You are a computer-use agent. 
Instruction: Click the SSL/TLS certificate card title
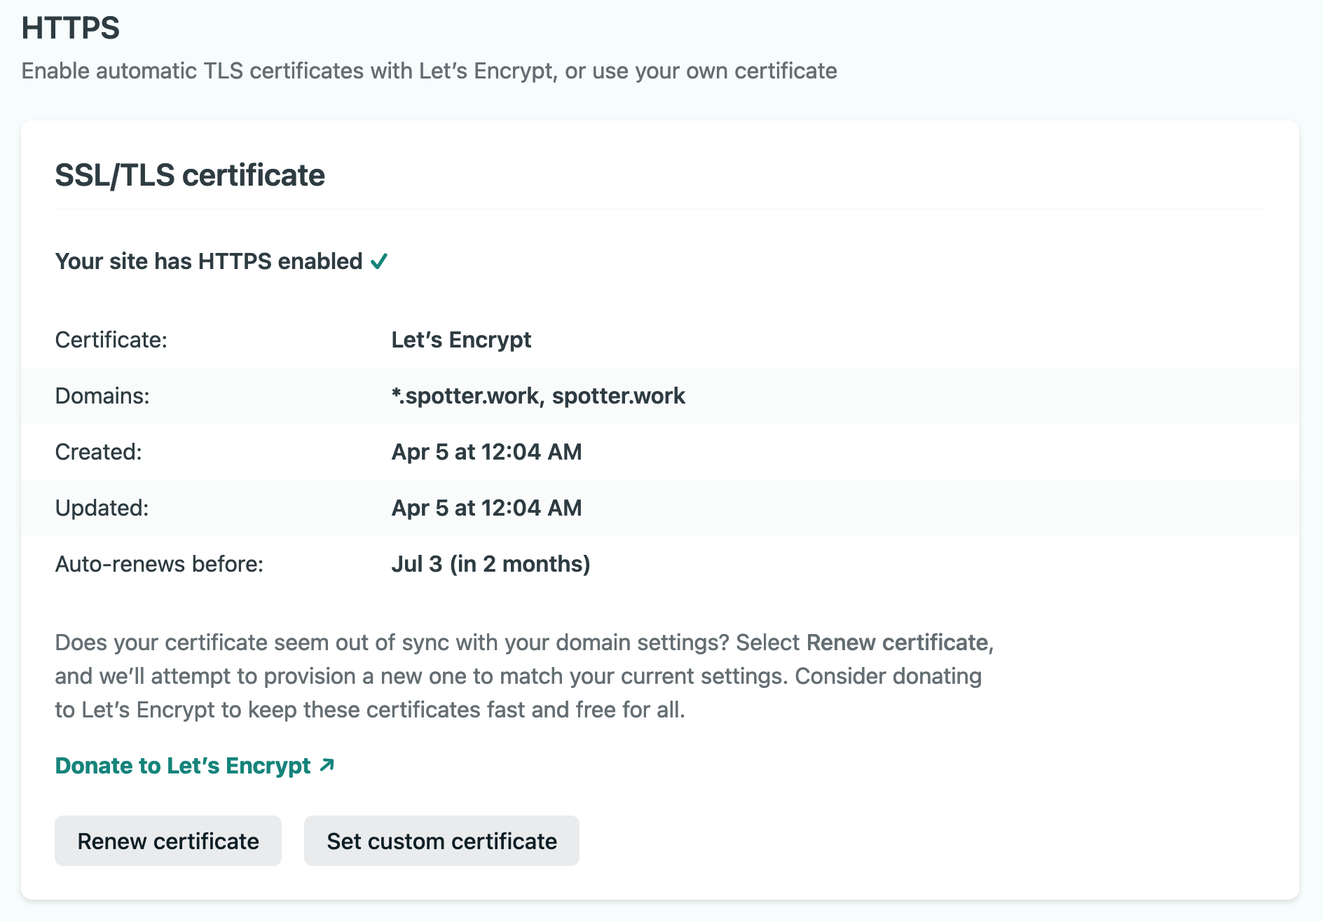point(190,175)
